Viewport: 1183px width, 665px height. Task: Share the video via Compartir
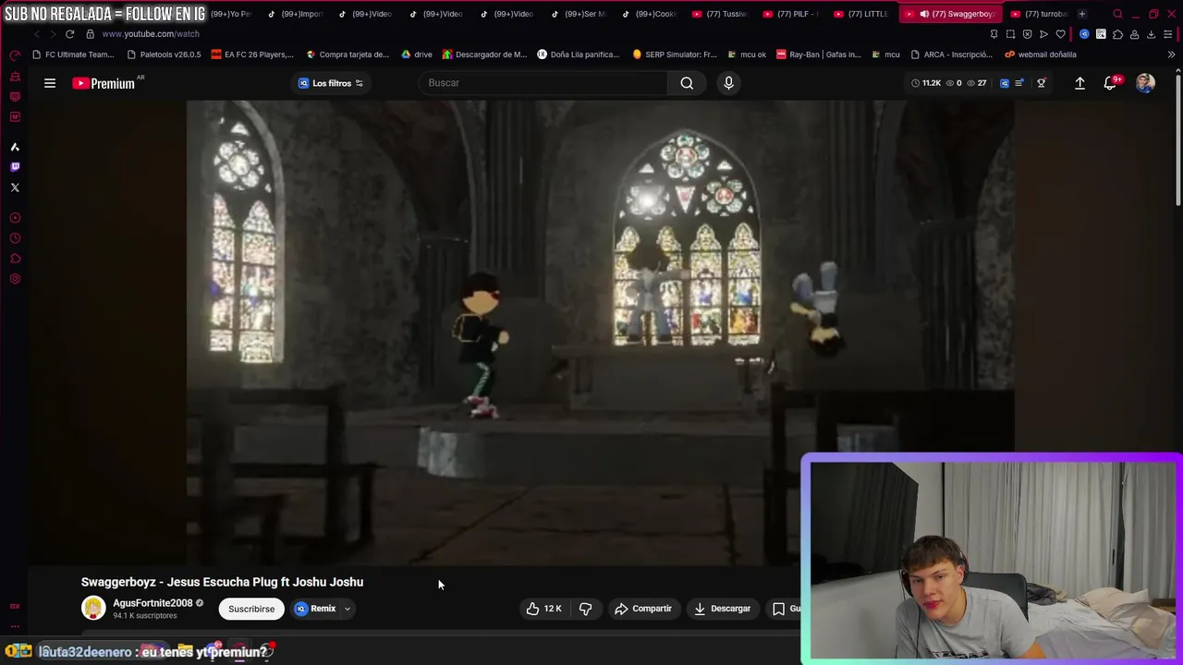tap(643, 609)
